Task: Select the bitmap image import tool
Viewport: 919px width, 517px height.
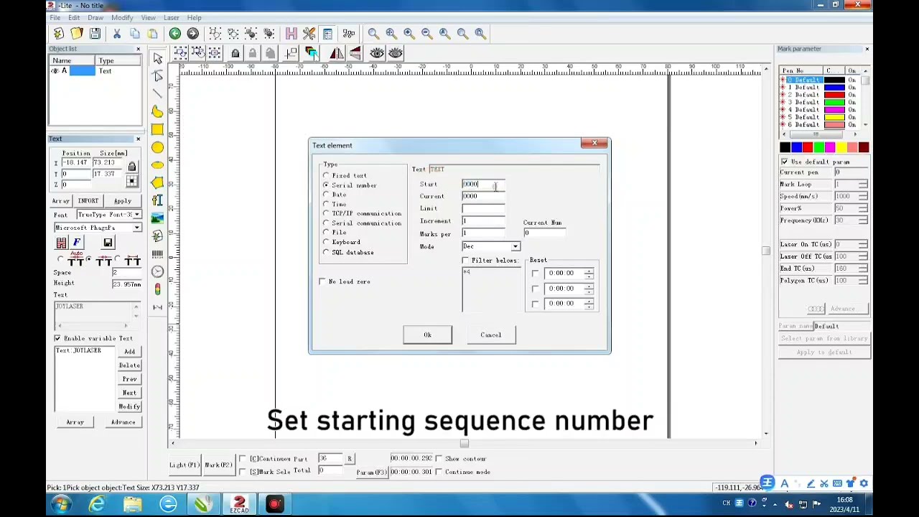Action: click(x=157, y=218)
